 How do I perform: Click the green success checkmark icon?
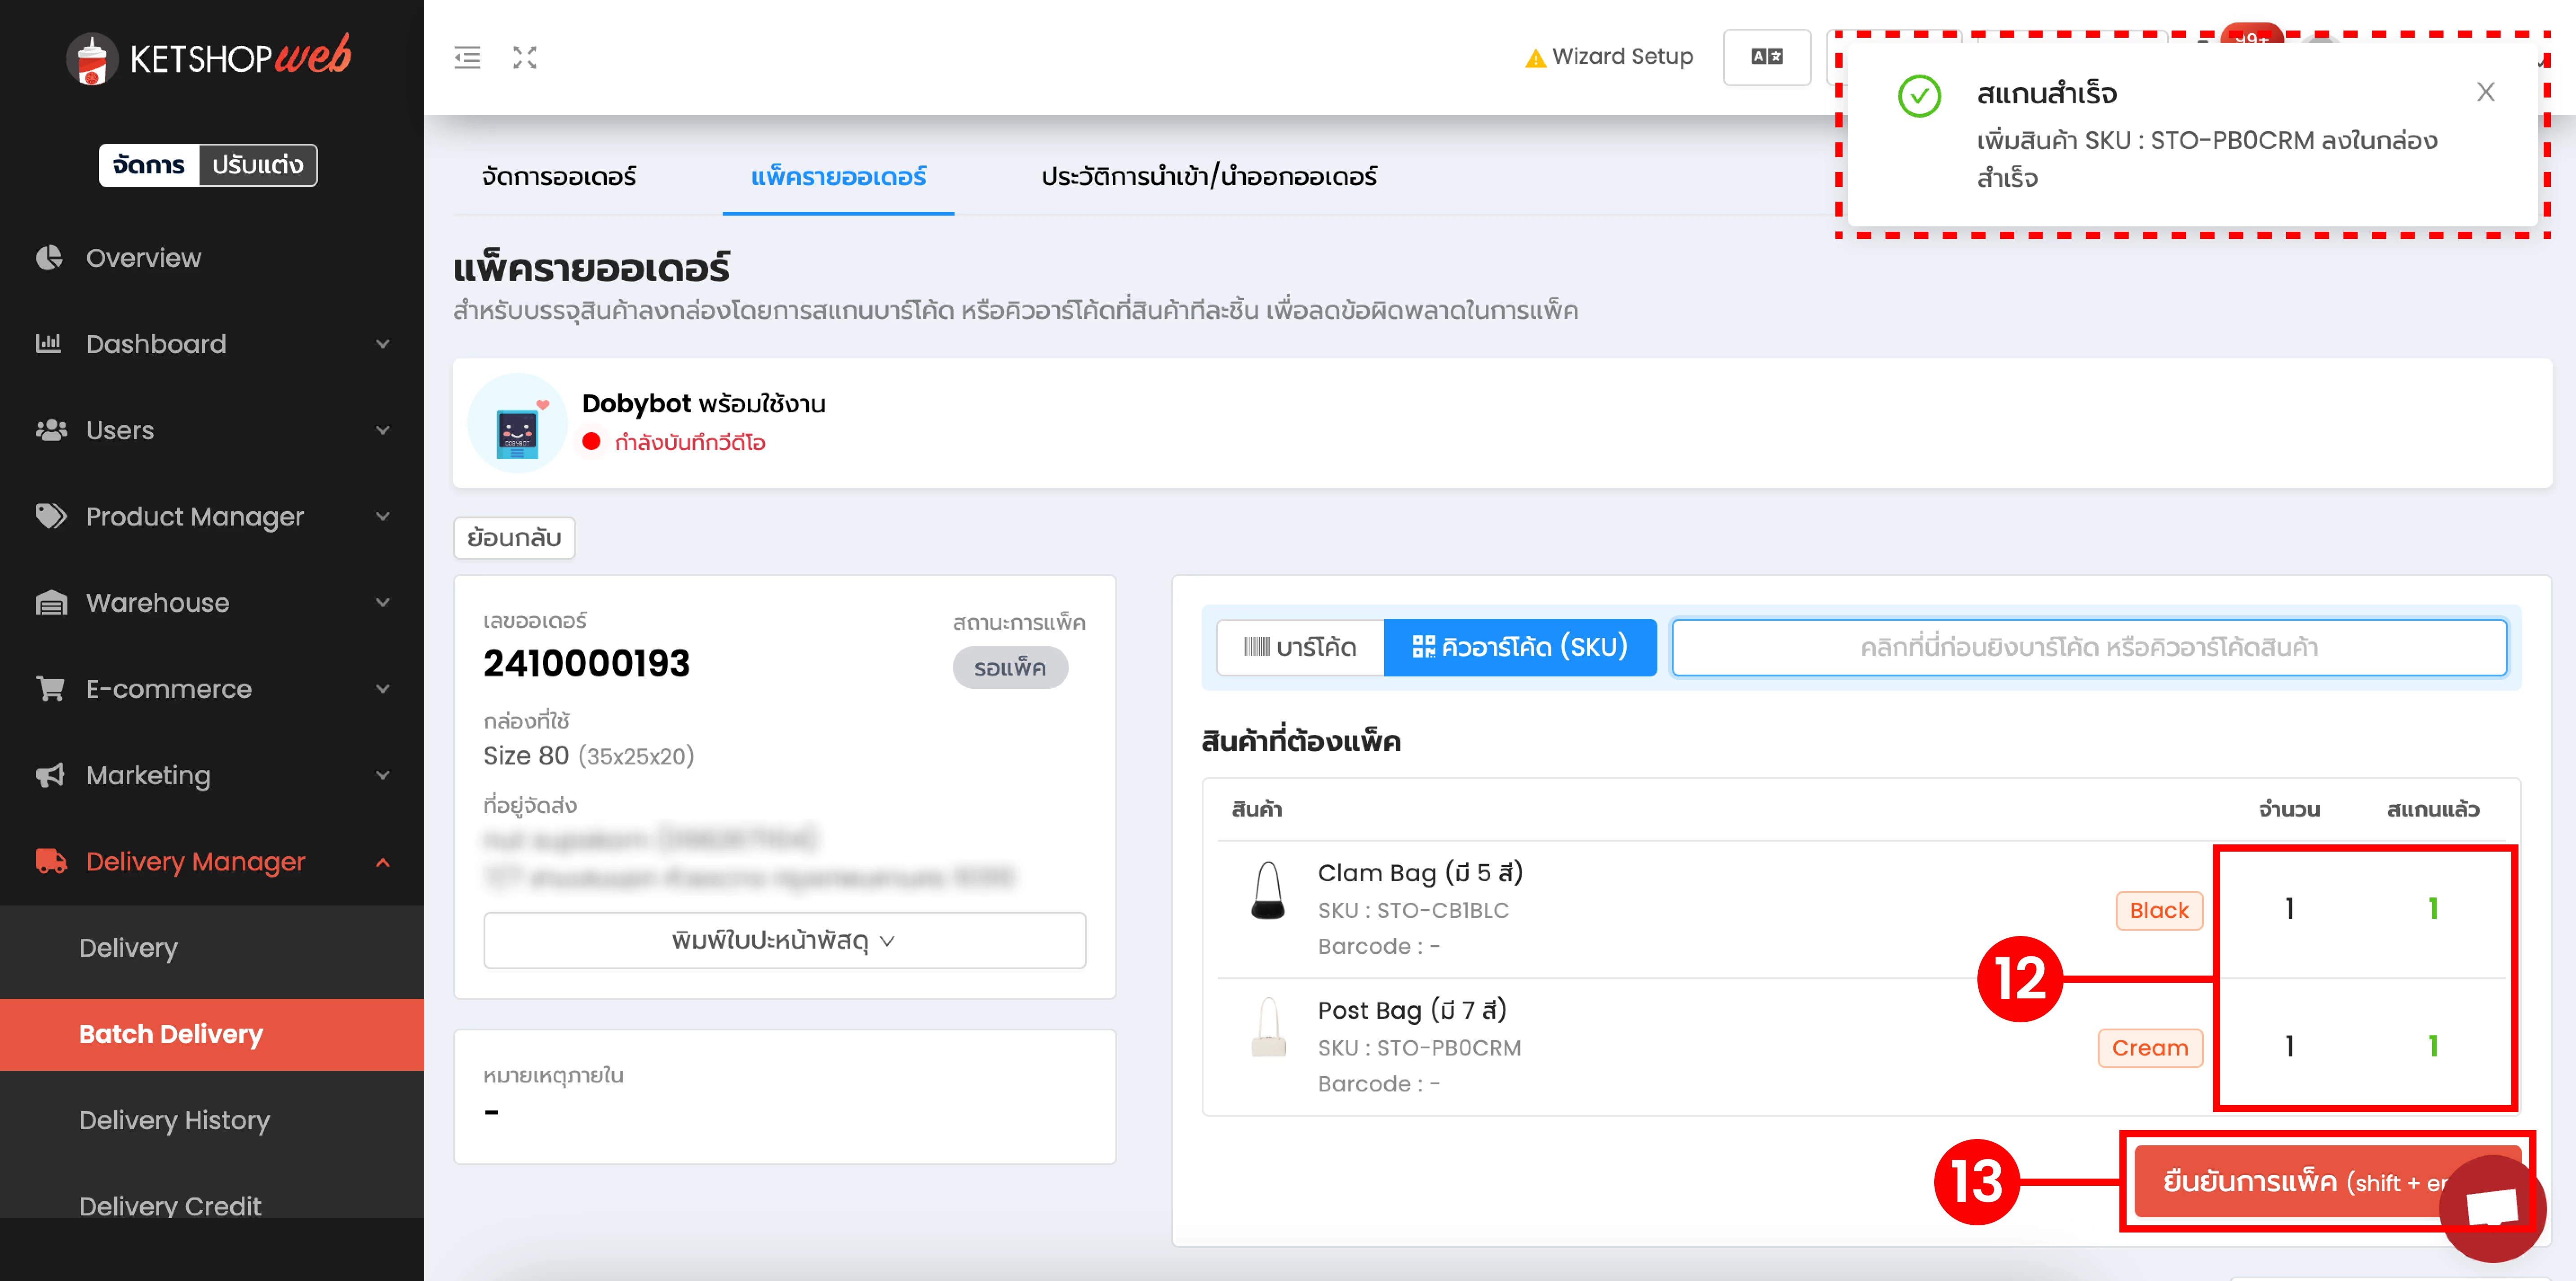point(1919,96)
